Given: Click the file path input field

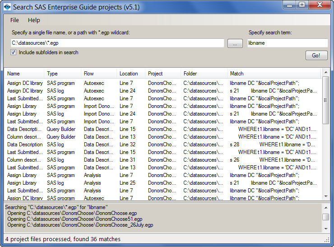Looking at the screenshot, I should coord(117,43).
